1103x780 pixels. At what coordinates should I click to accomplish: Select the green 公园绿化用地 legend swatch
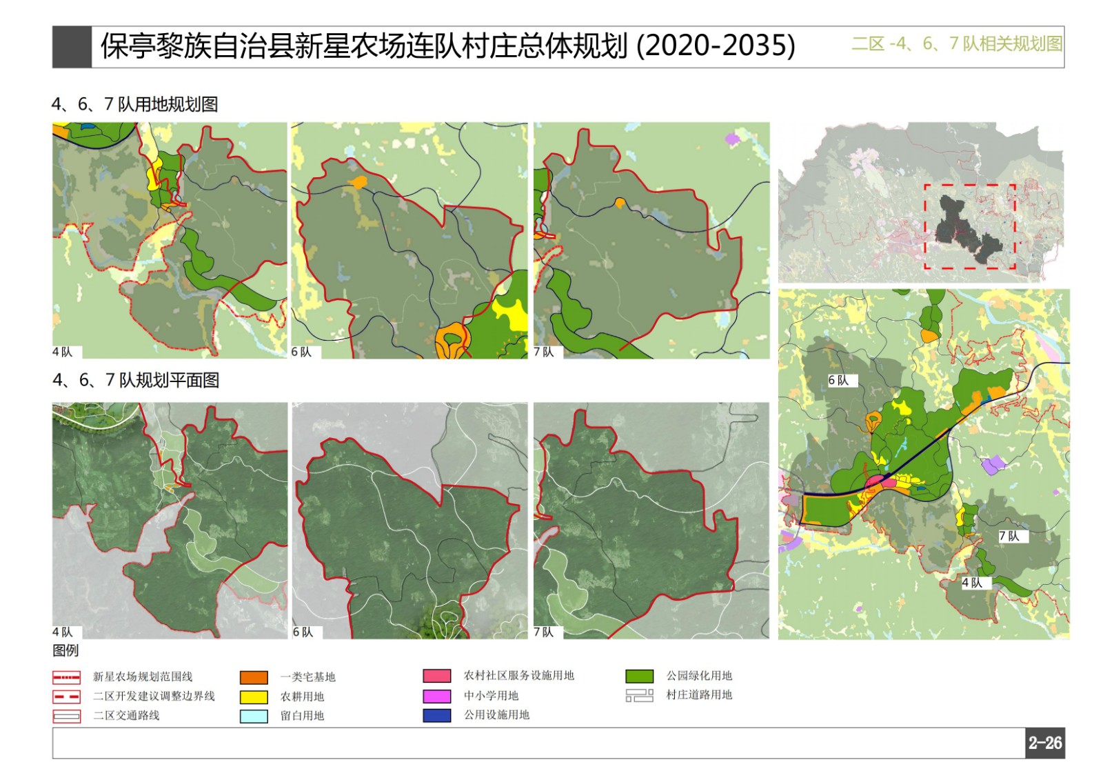(x=639, y=676)
